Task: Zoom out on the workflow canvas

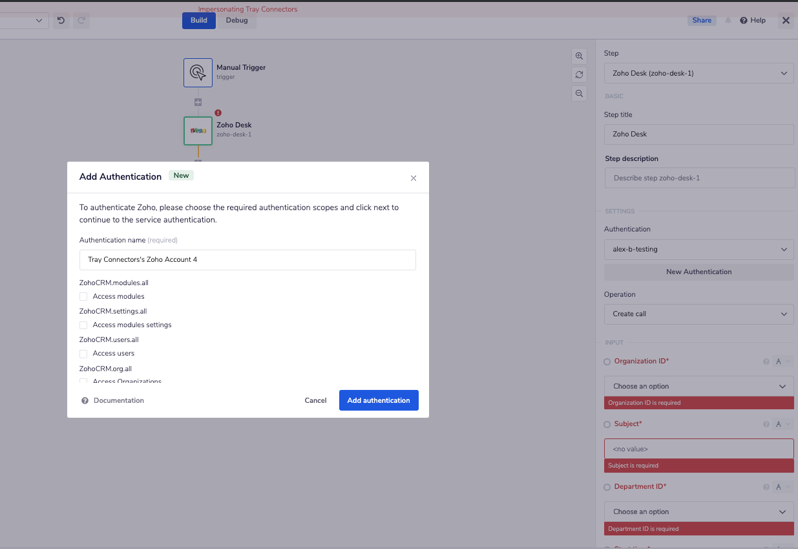Action: click(580, 93)
